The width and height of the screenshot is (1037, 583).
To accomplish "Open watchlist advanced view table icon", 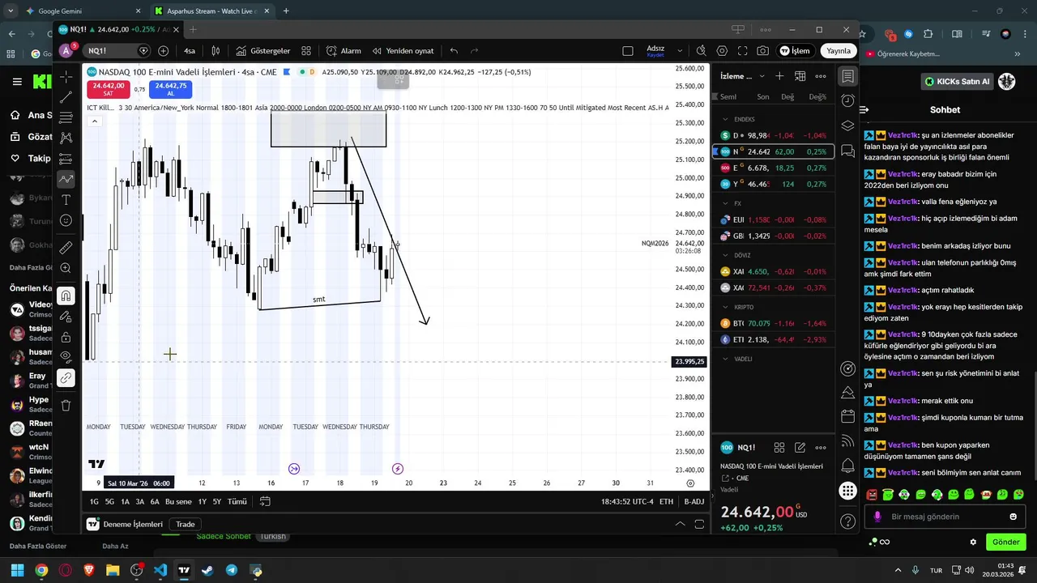I will pyautogui.click(x=800, y=76).
